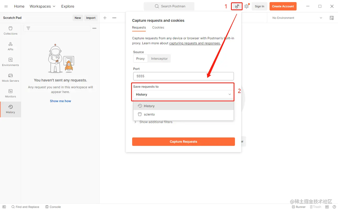Click the Create Account button
Viewport: 338px width, 210px height.
click(x=283, y=6)
